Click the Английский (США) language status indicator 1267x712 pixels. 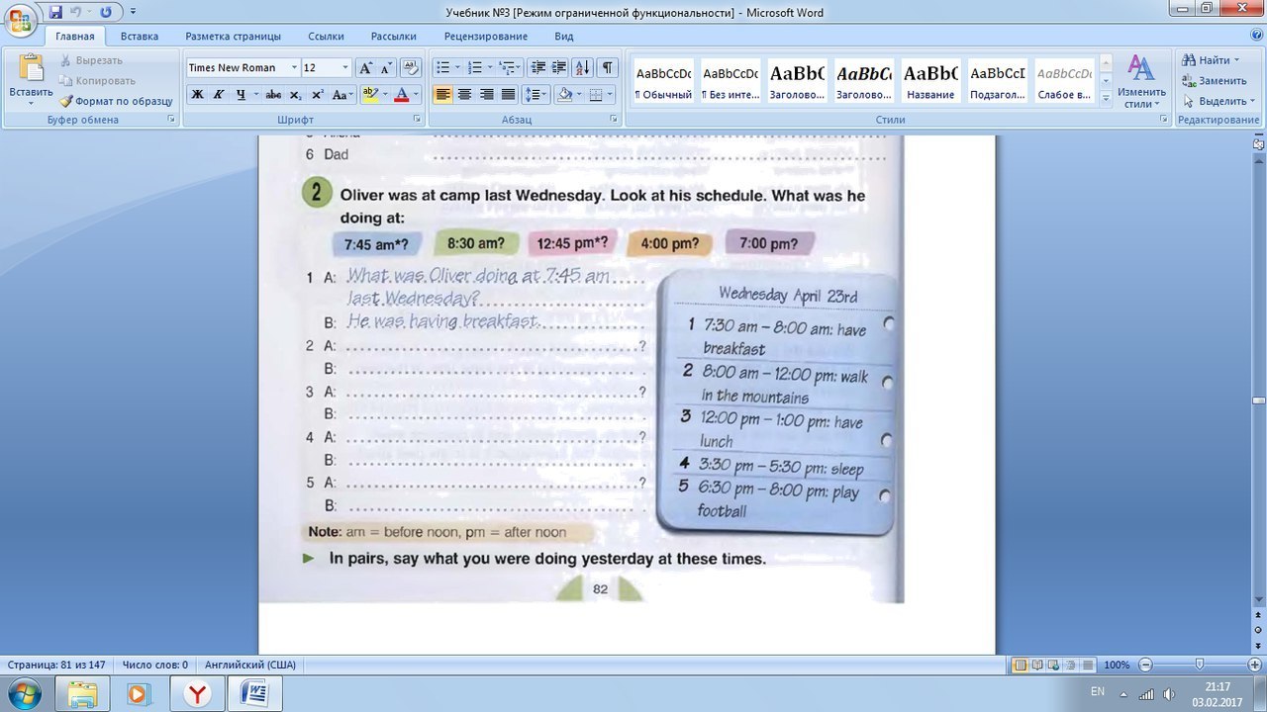click(249, 666)
